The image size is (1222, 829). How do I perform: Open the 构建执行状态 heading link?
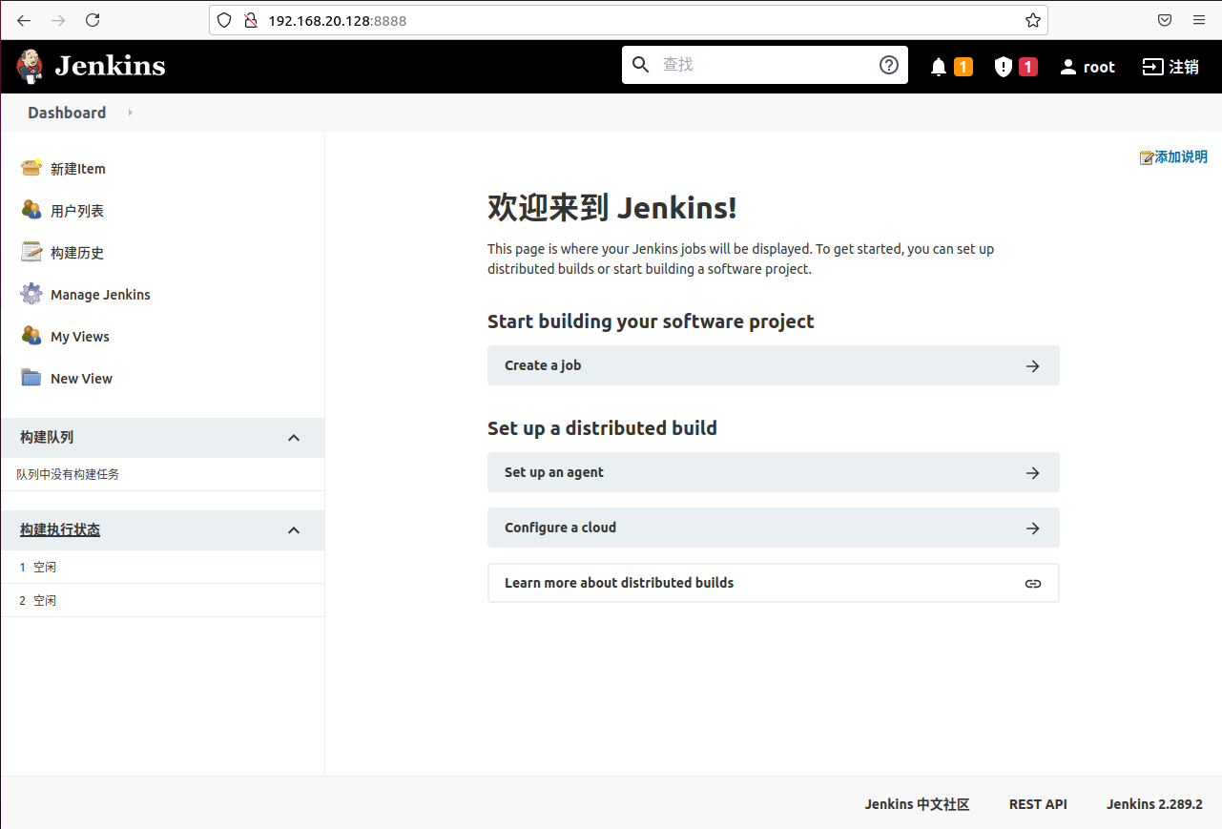click(x=60, y=529)
